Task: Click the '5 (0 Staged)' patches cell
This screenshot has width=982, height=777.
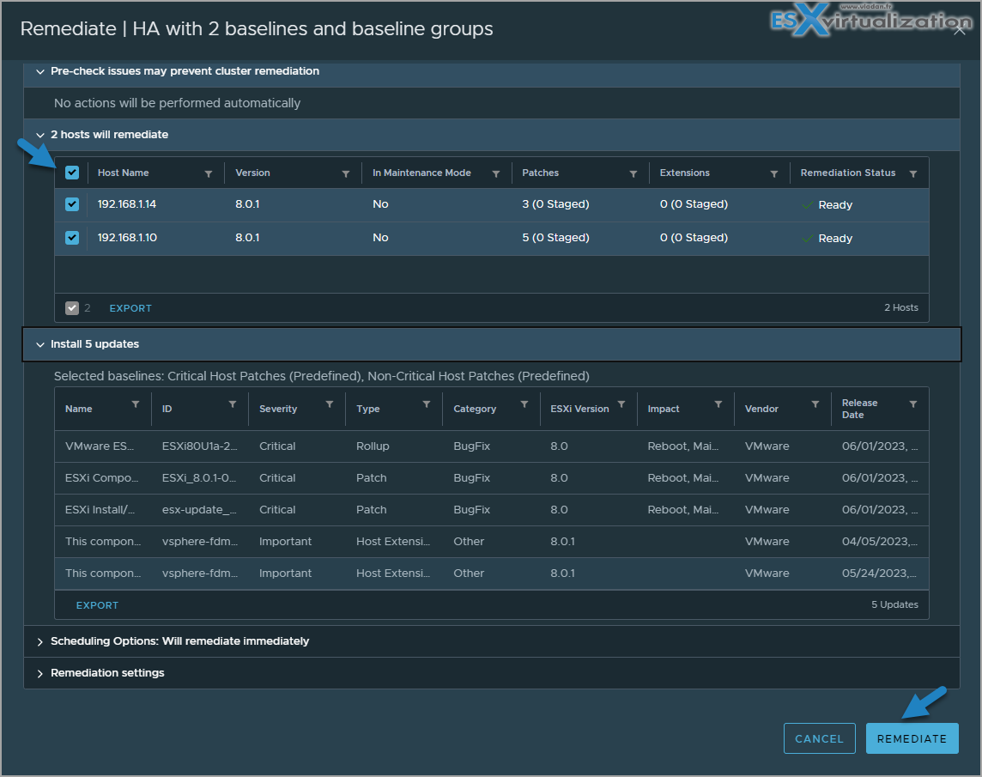Action: 555,238
